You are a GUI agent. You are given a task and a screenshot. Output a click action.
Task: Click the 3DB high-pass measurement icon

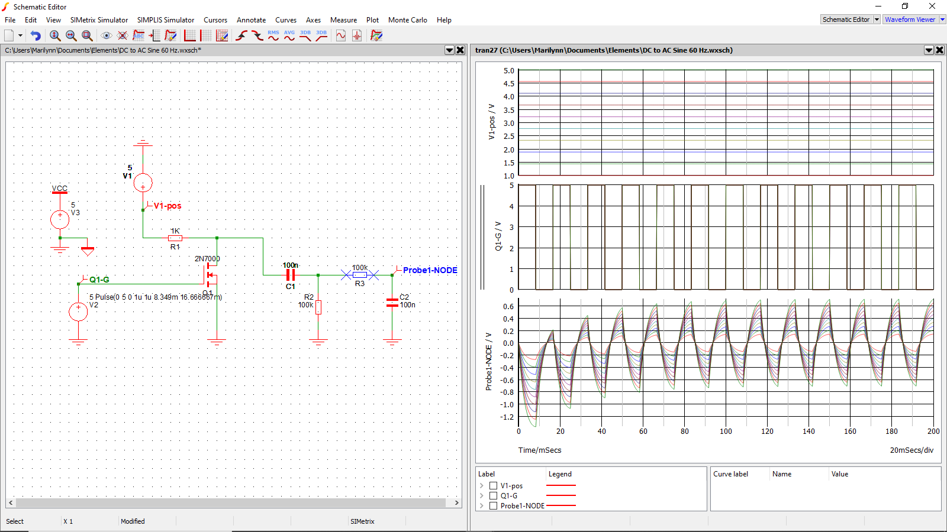tap(321, 35)
